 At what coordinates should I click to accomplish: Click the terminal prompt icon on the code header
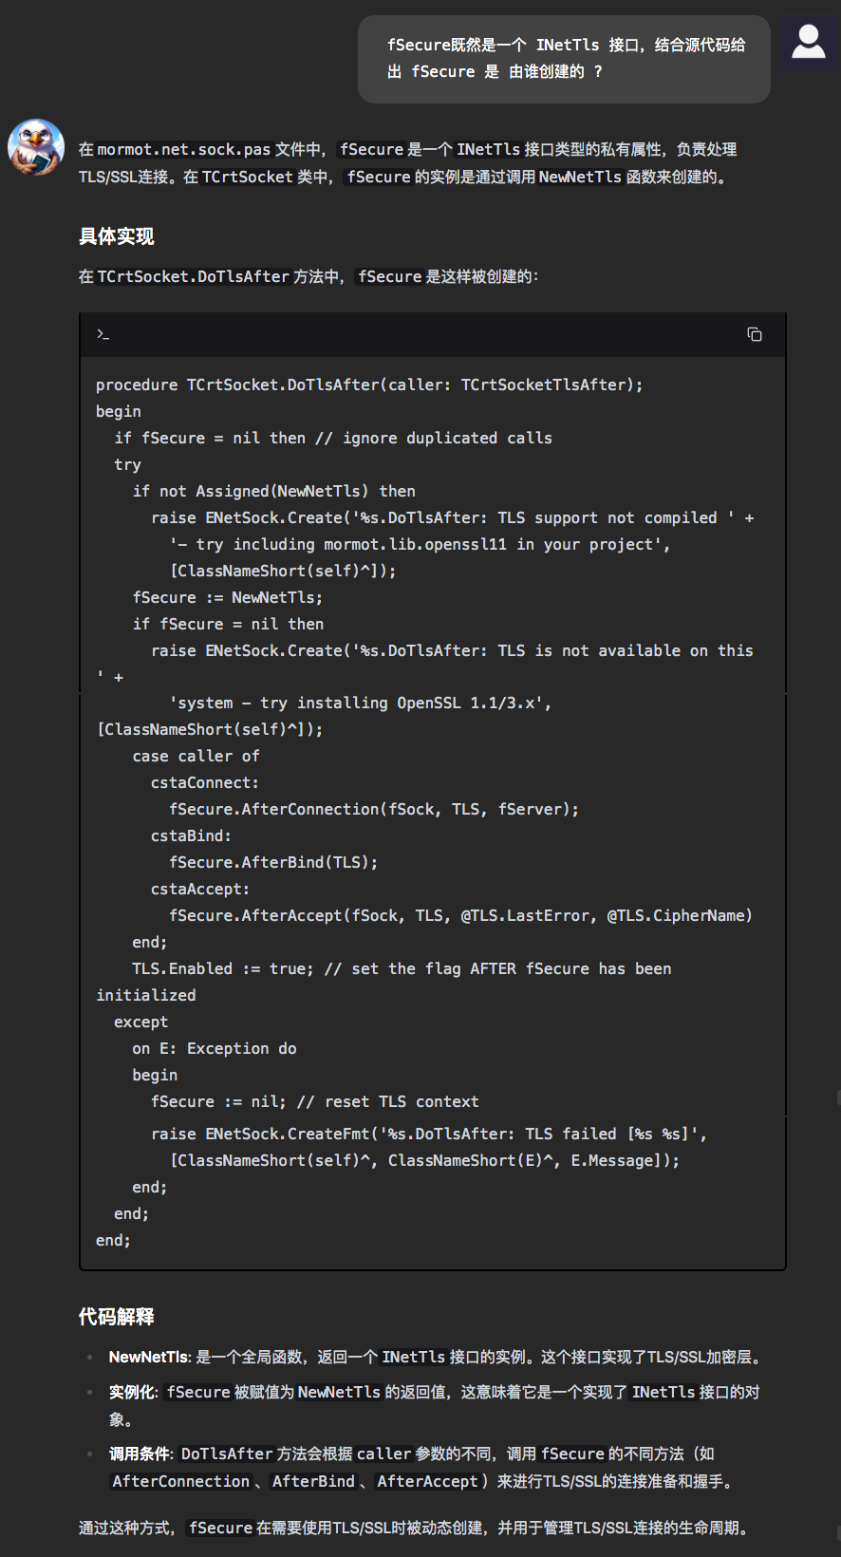point(103,334)
